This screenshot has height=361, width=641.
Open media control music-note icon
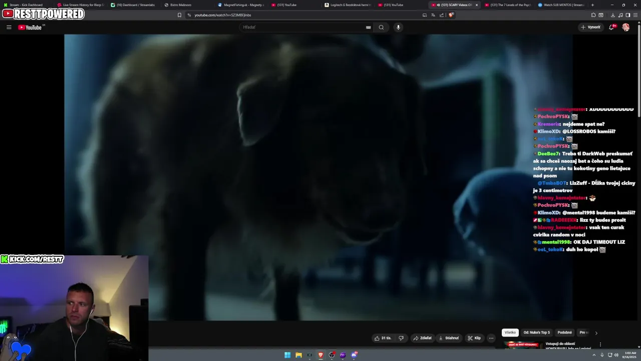point(620,15)
